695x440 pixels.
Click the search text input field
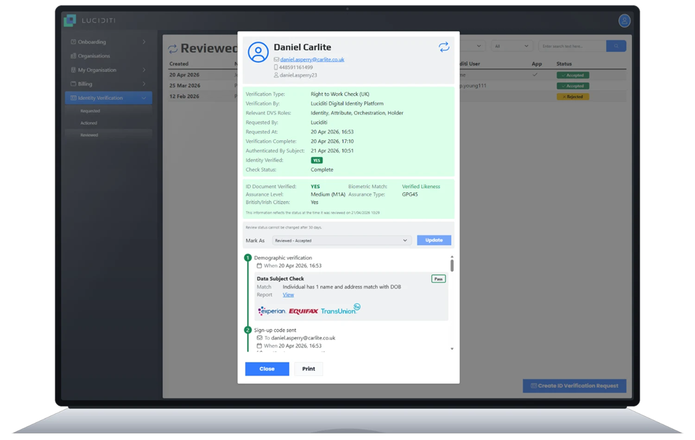coord(572,46)
